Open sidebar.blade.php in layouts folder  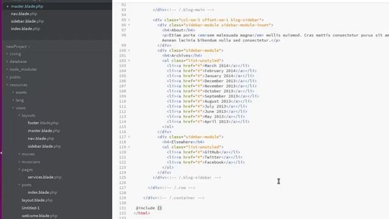[x=44, y=146]
